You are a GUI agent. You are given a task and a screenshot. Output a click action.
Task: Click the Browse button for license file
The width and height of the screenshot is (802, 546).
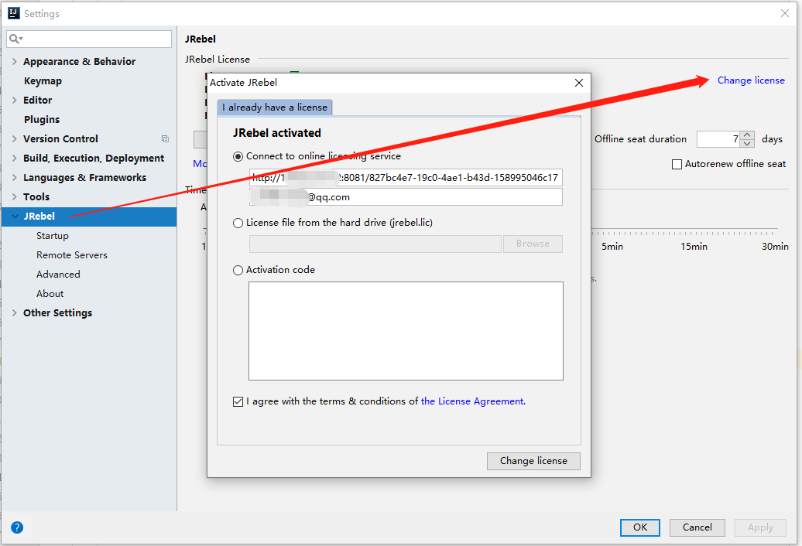tap(533, 244)
